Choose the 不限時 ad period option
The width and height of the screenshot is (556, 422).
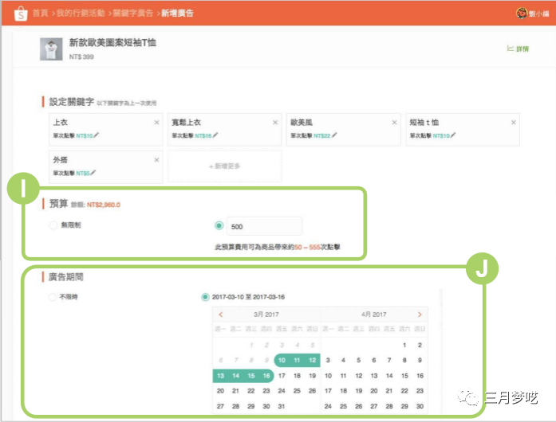coord(53,297)
